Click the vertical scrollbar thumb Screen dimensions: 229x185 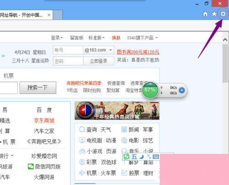pos(225,63)
